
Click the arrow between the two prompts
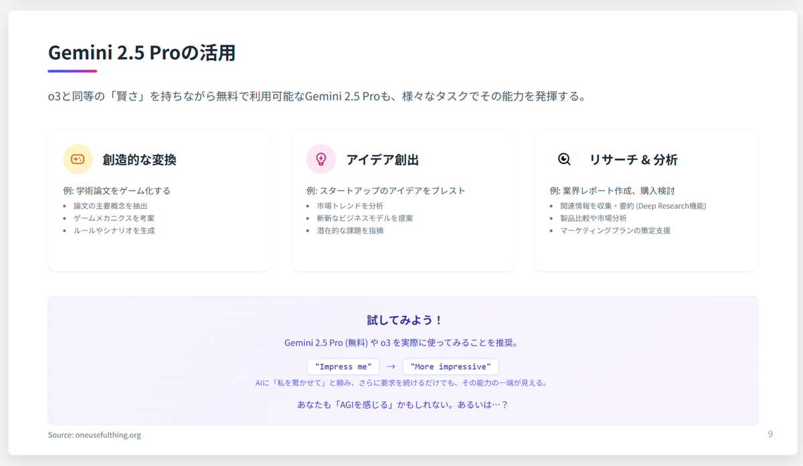(391, 367)
